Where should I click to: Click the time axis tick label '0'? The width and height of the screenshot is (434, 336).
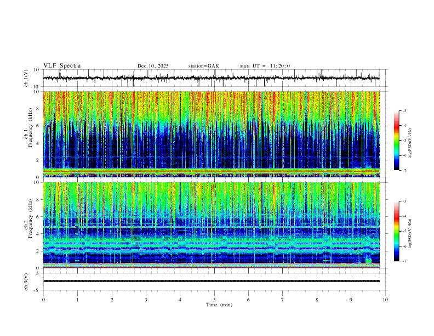click(x=43, y=300)
